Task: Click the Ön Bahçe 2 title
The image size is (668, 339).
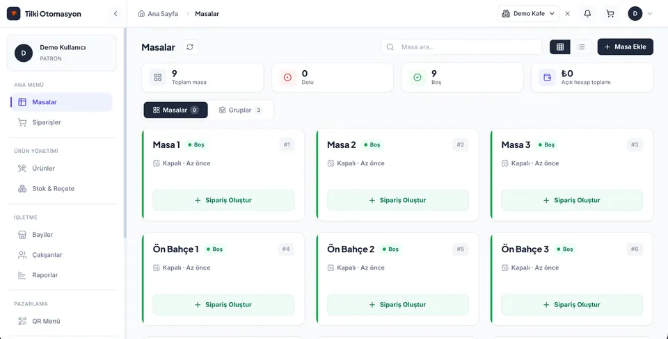Action: tap(351, 249)
